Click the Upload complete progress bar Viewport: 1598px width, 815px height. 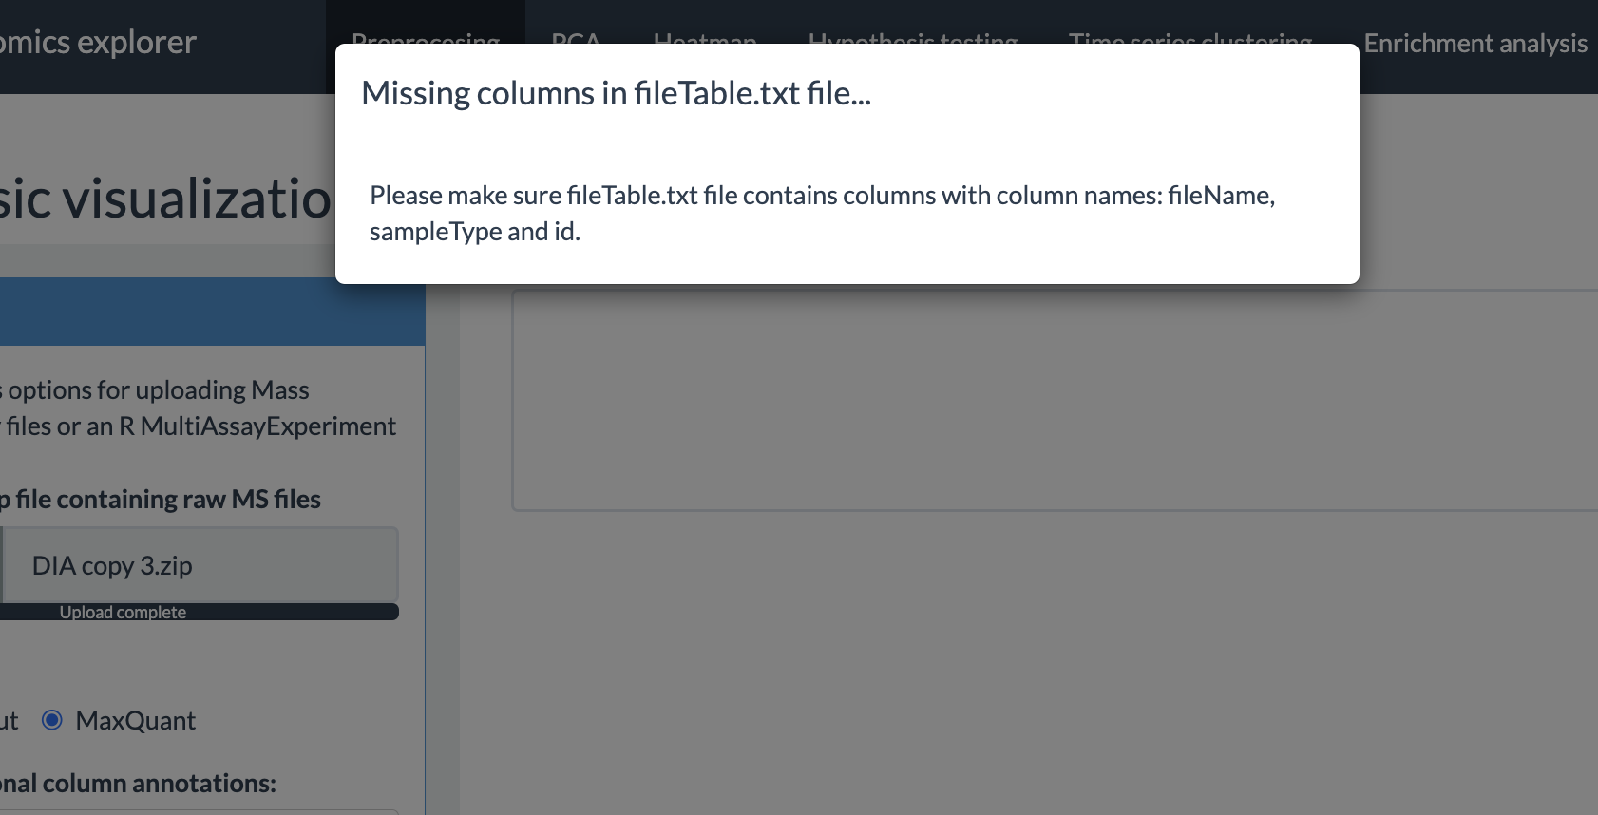(x=199, y=612)
